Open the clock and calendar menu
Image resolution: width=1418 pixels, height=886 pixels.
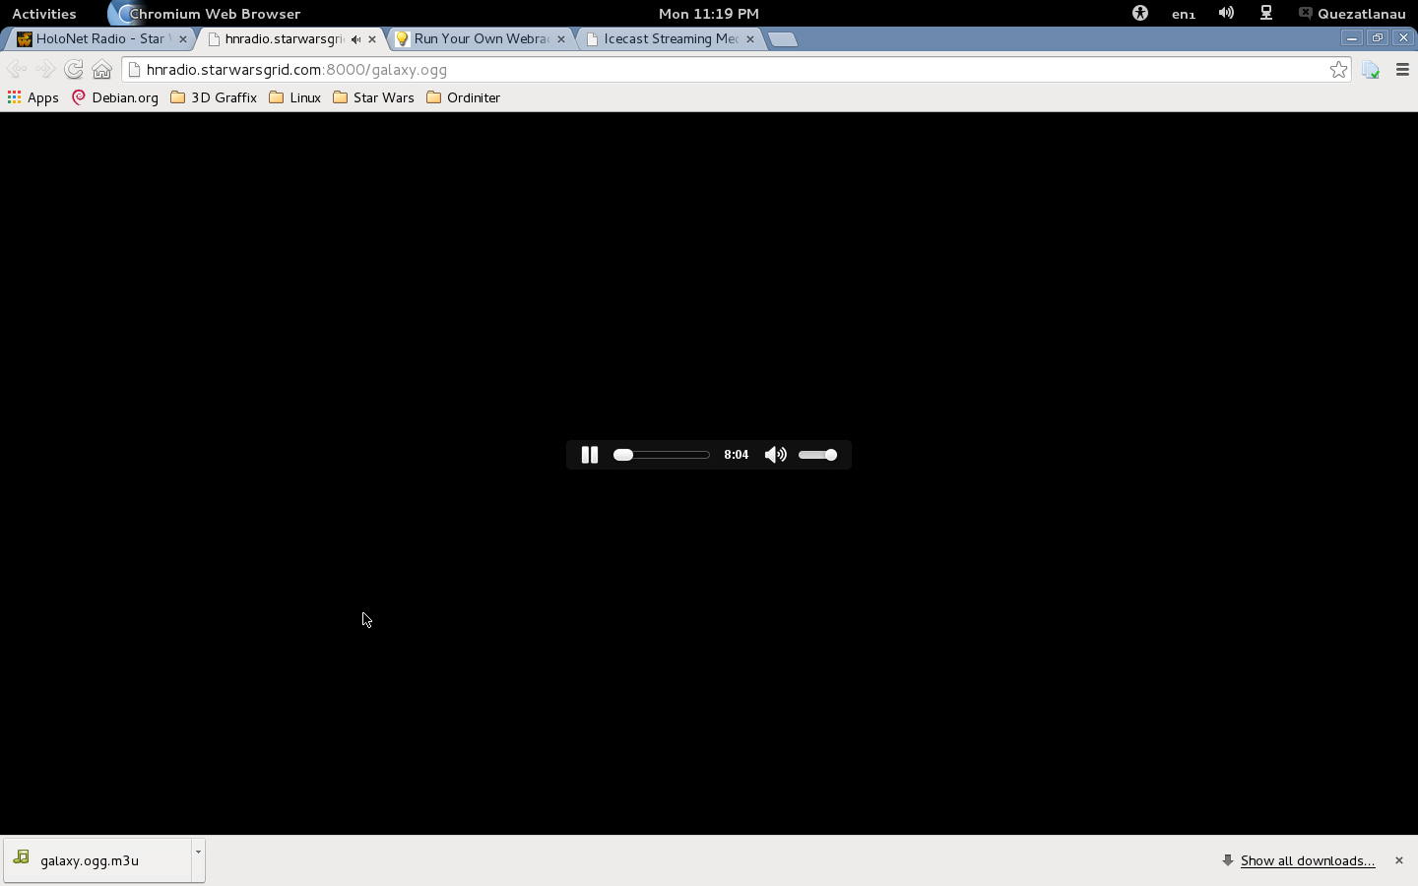coord(709,14)
